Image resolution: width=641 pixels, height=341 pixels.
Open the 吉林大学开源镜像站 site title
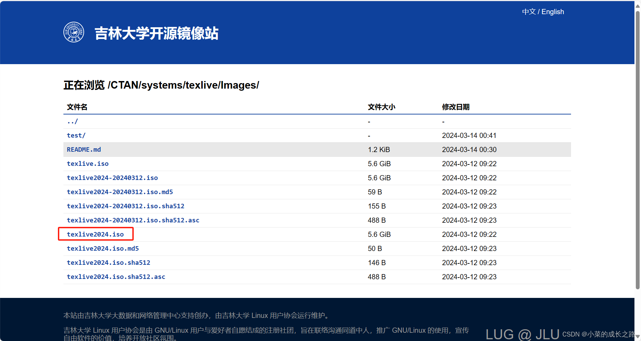pyautogui.click(x=156, y=33)
